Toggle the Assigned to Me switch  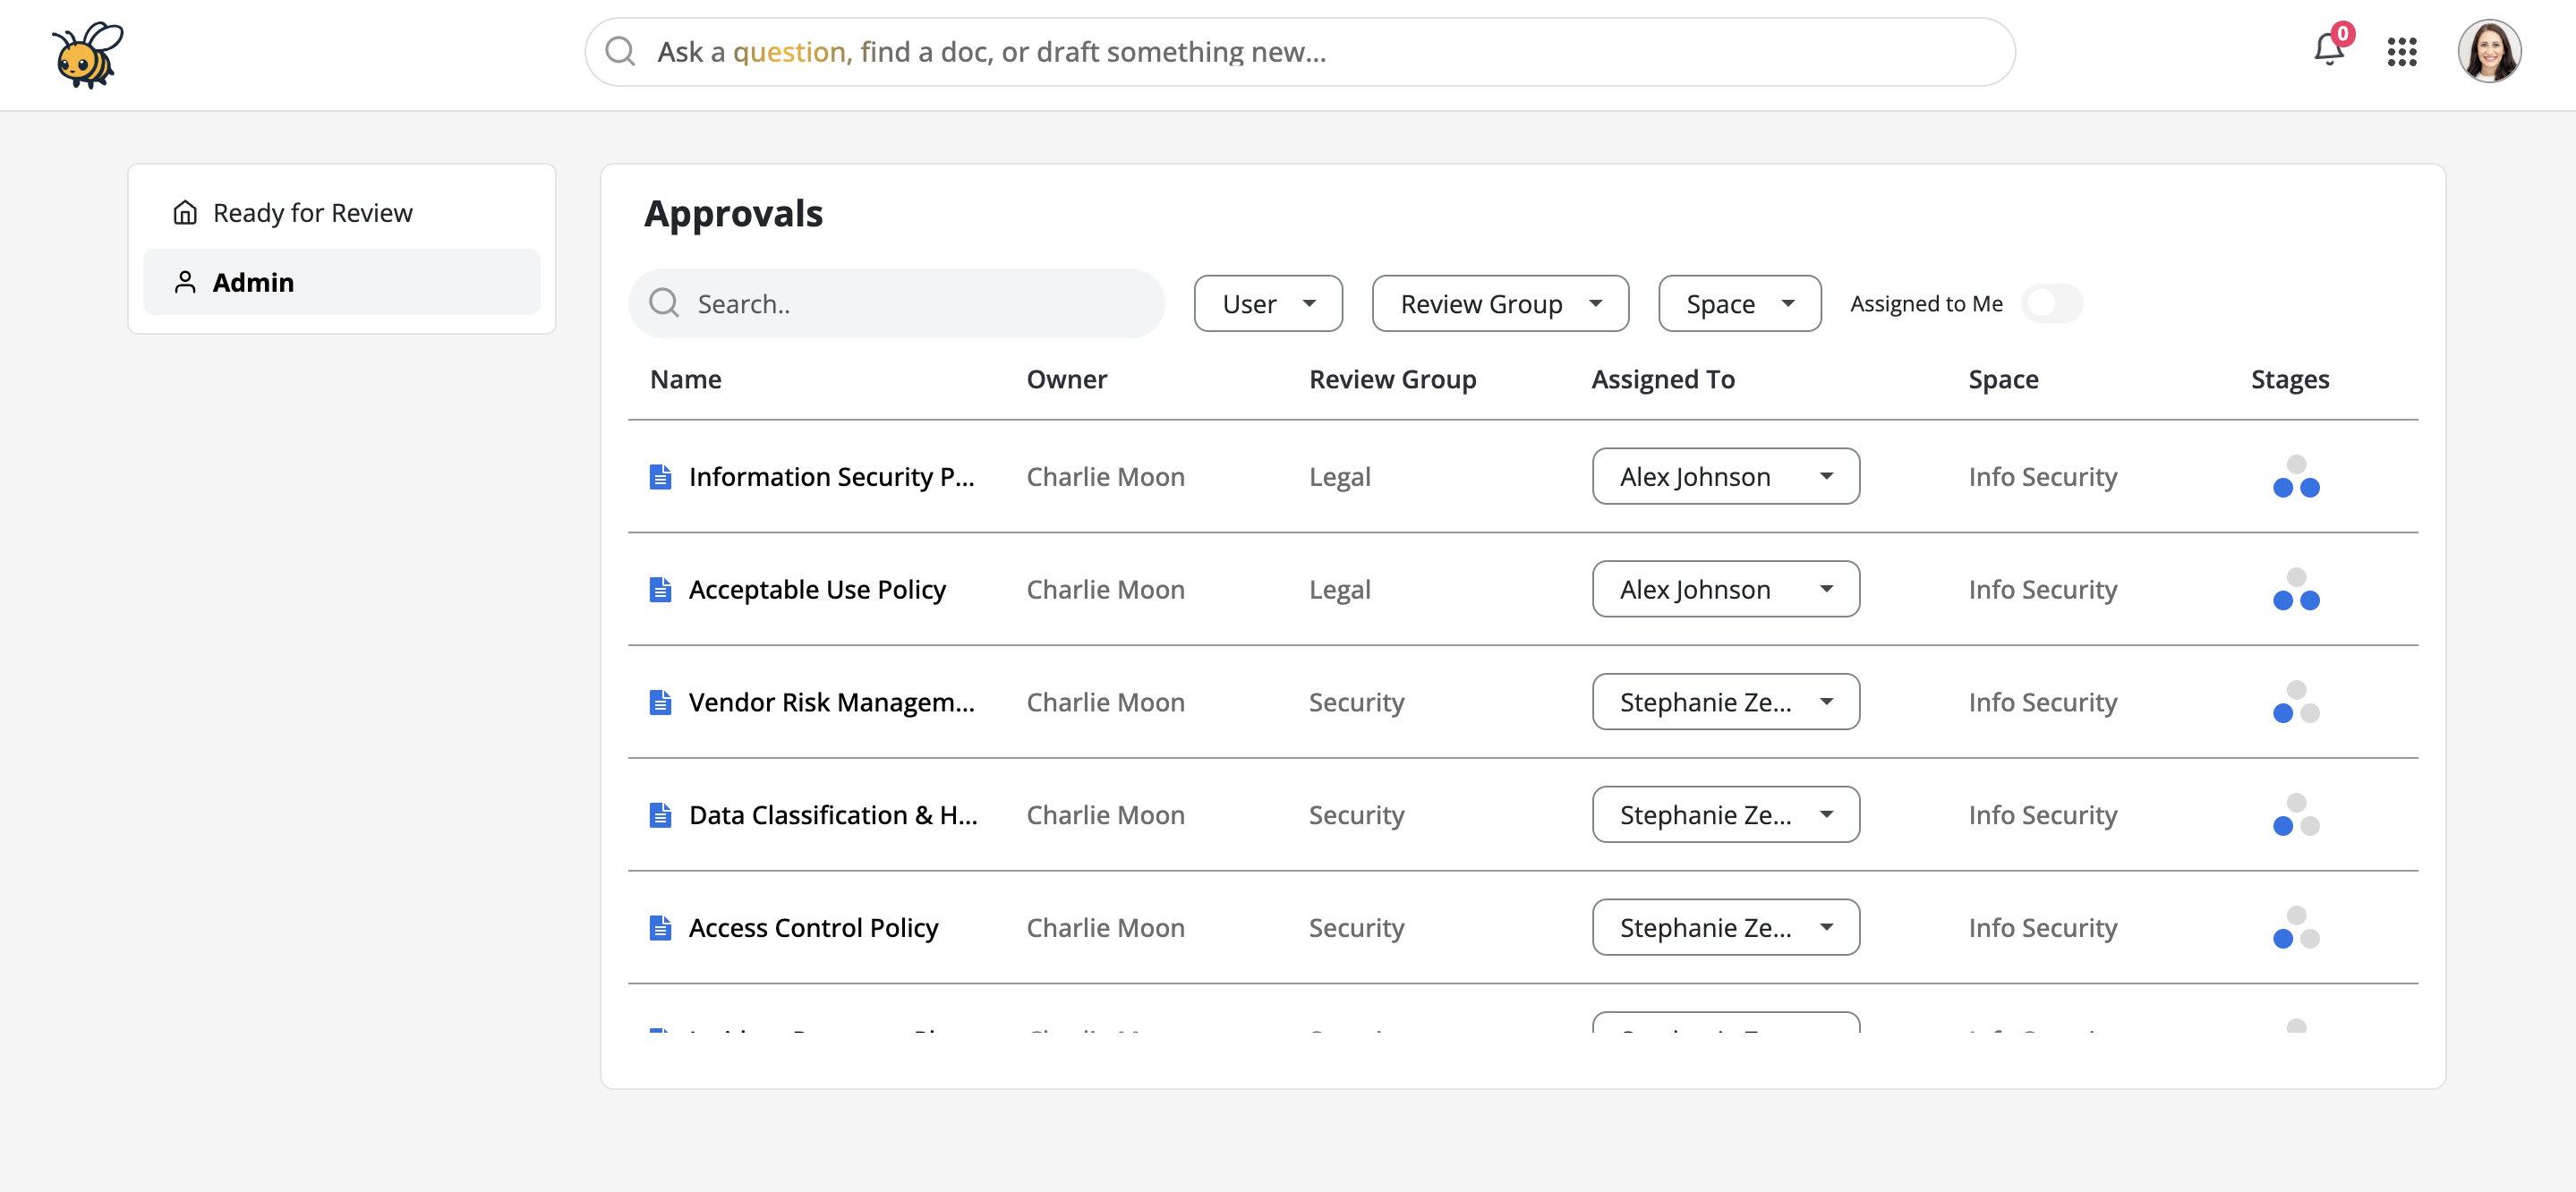tap(2051, 304)
